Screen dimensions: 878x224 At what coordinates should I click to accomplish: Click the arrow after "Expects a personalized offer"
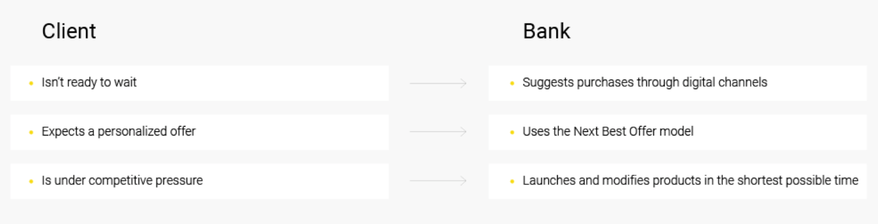coord(438,132)
